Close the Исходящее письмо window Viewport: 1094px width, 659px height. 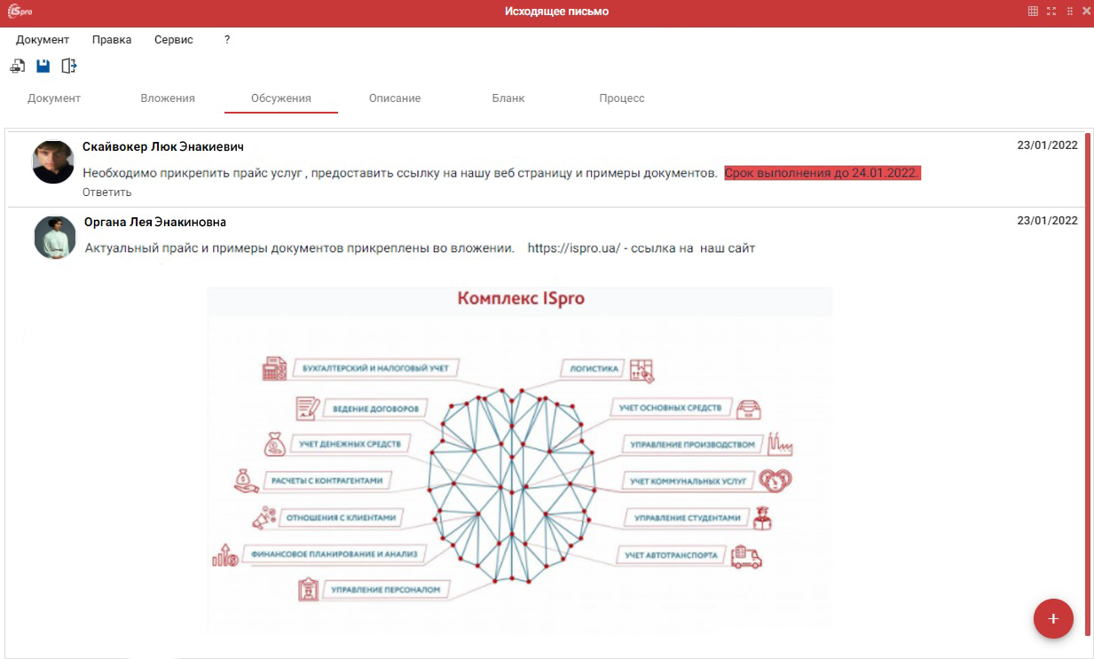pyautogui.click(x=1086, y=12)
